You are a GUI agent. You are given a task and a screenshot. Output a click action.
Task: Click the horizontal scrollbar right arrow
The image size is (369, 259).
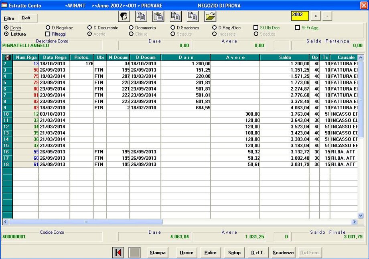coord(354,222)
